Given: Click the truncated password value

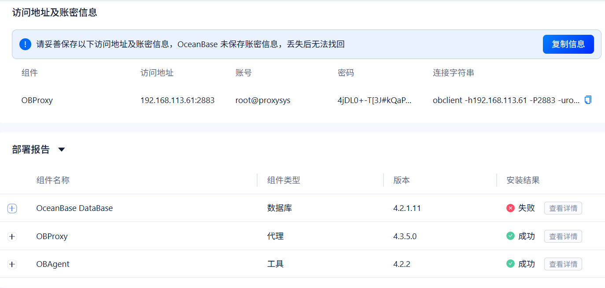Looking at the screenshot, I should [x=374, y=100].
